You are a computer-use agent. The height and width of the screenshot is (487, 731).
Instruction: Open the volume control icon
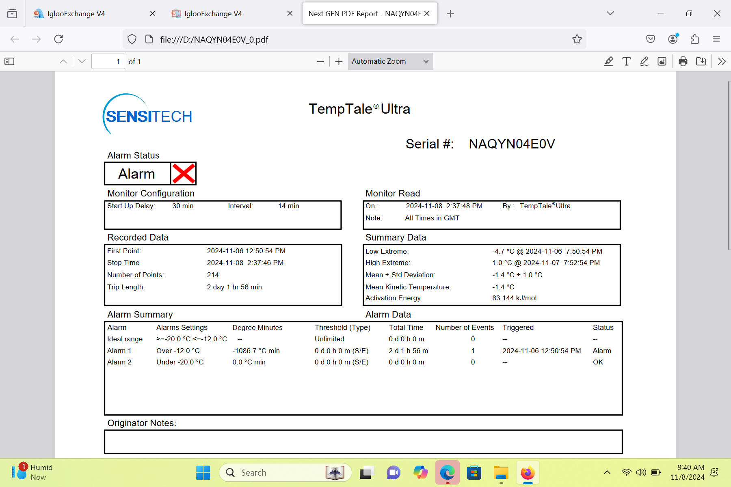(x=641, y=472)
